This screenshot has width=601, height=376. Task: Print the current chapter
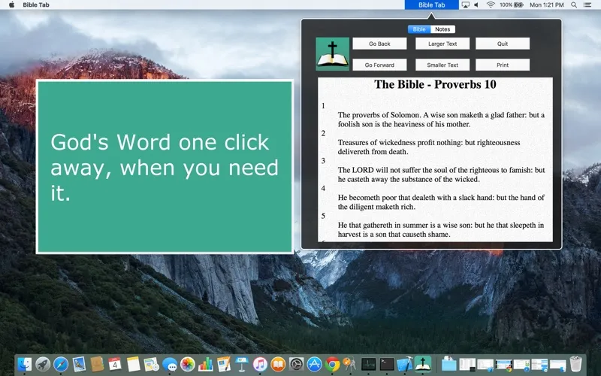[x=503, y=65]
